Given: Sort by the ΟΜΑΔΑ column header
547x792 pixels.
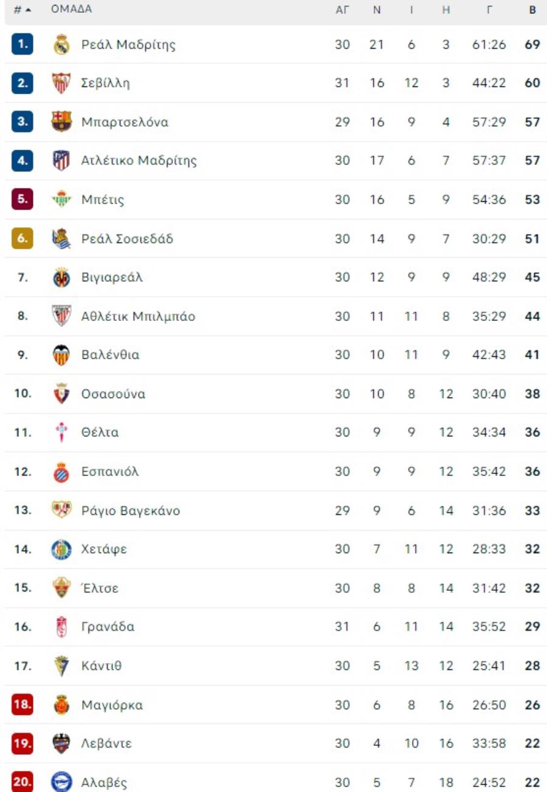Looking at the screenshot, I should click(x=72, y=10).
